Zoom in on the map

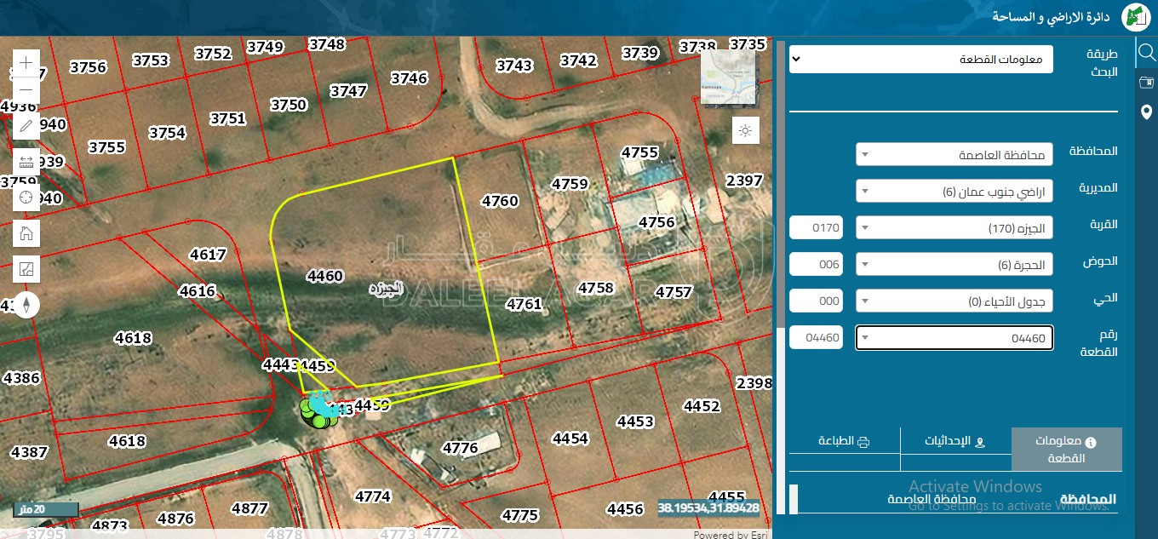[26, 63]
